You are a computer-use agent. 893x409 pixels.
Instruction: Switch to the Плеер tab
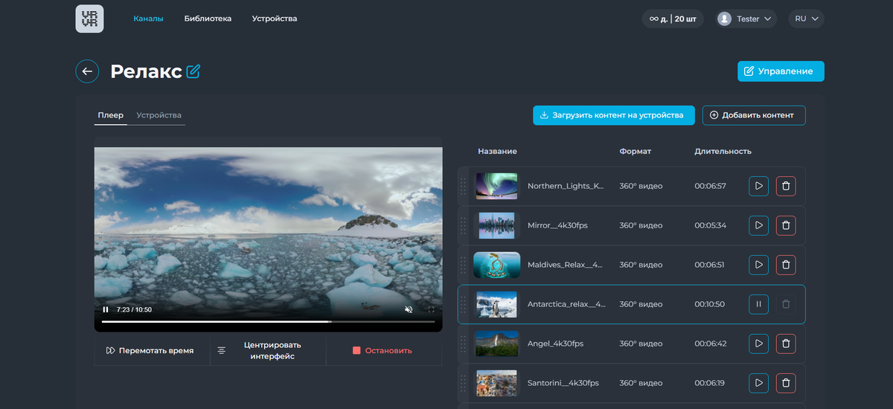click(x=111, y=115)
